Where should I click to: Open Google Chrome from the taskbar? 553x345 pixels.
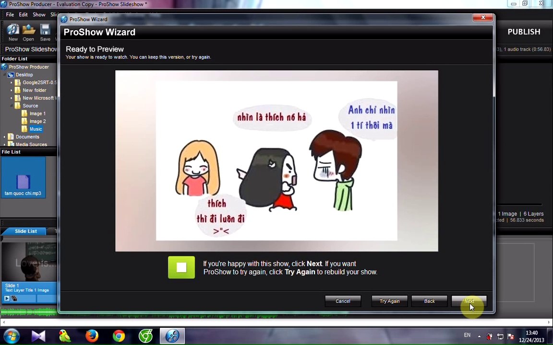coord(119,336)
